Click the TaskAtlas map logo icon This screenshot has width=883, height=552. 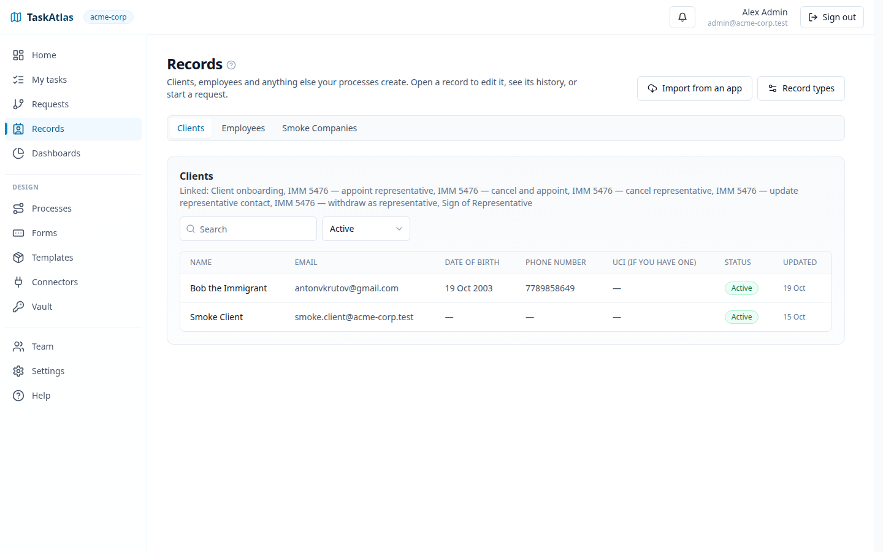coord(16,17)
